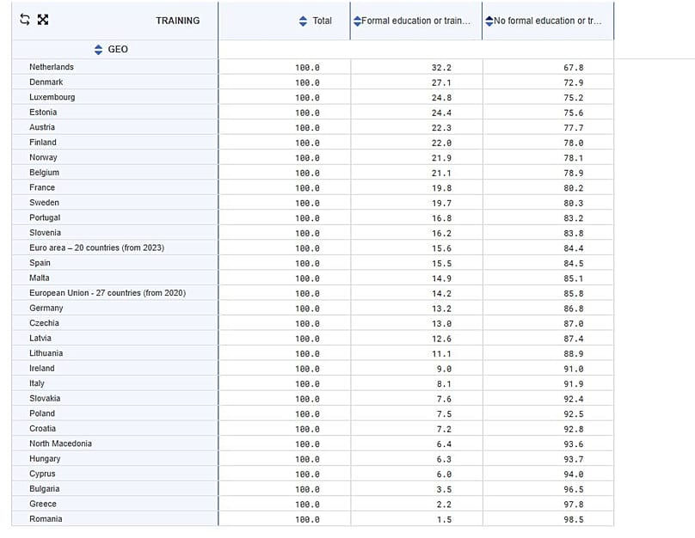695x538 pixels.
Task: Sort the No formal education column
Action: pyautogui.click(x=489, y=21)
